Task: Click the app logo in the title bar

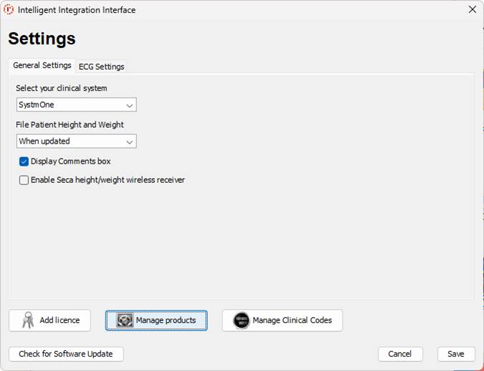Action: coord(9,9)
